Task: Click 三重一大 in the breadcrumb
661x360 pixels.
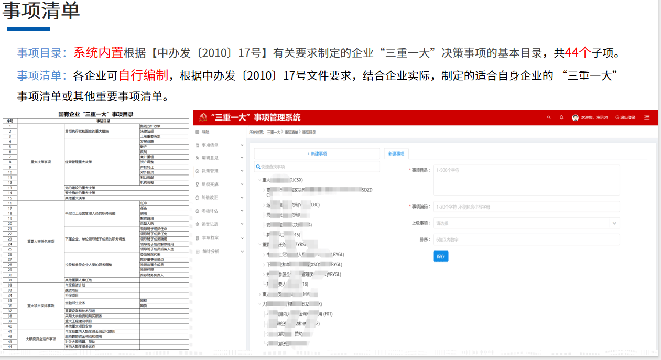Action: point(273,132)
